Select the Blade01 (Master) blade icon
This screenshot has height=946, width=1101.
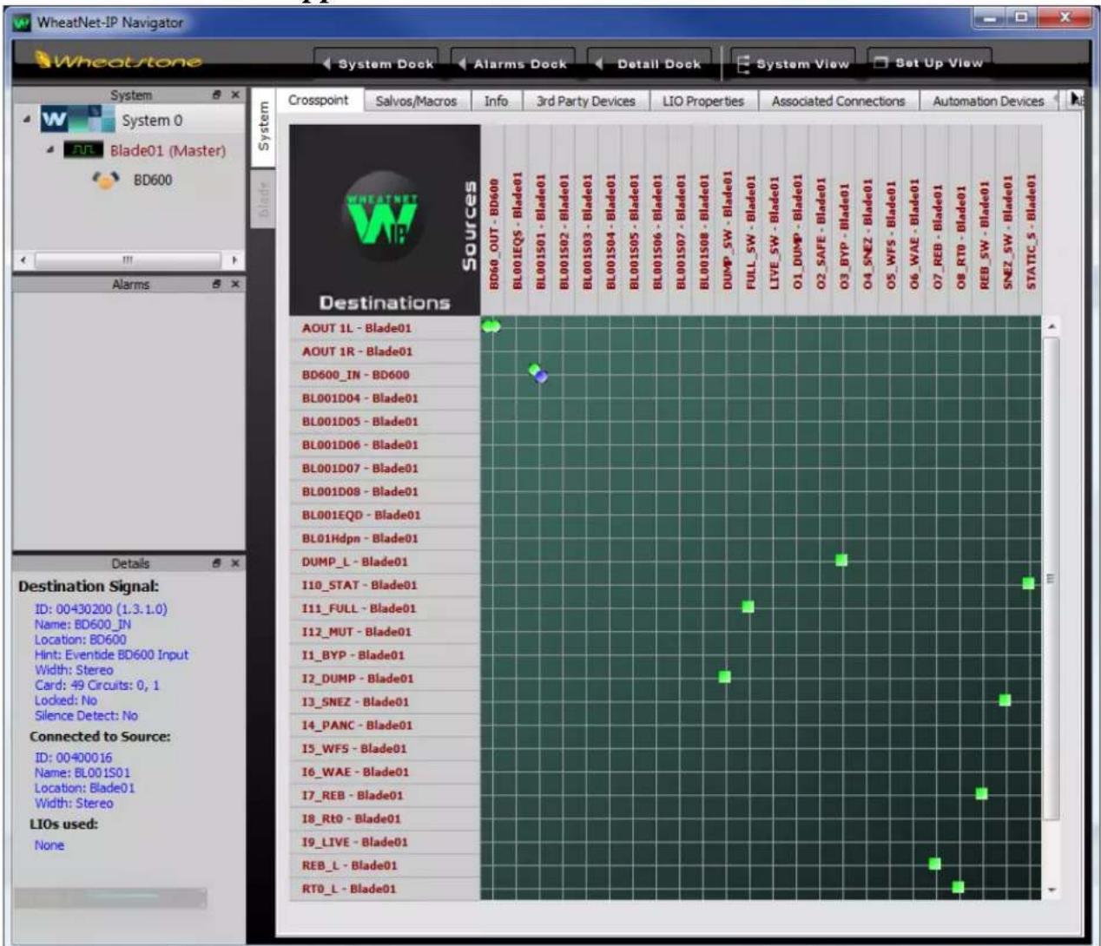83,150
